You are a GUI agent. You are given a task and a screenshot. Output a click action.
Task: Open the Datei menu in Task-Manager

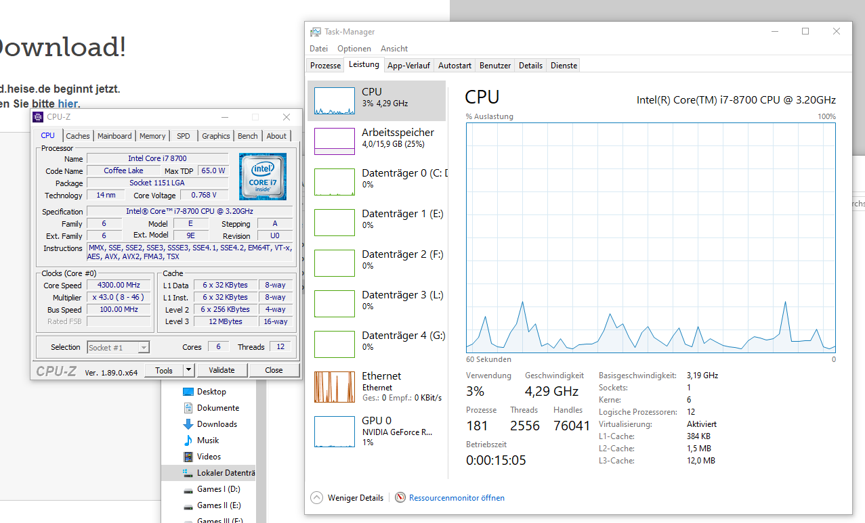(318, 49)
